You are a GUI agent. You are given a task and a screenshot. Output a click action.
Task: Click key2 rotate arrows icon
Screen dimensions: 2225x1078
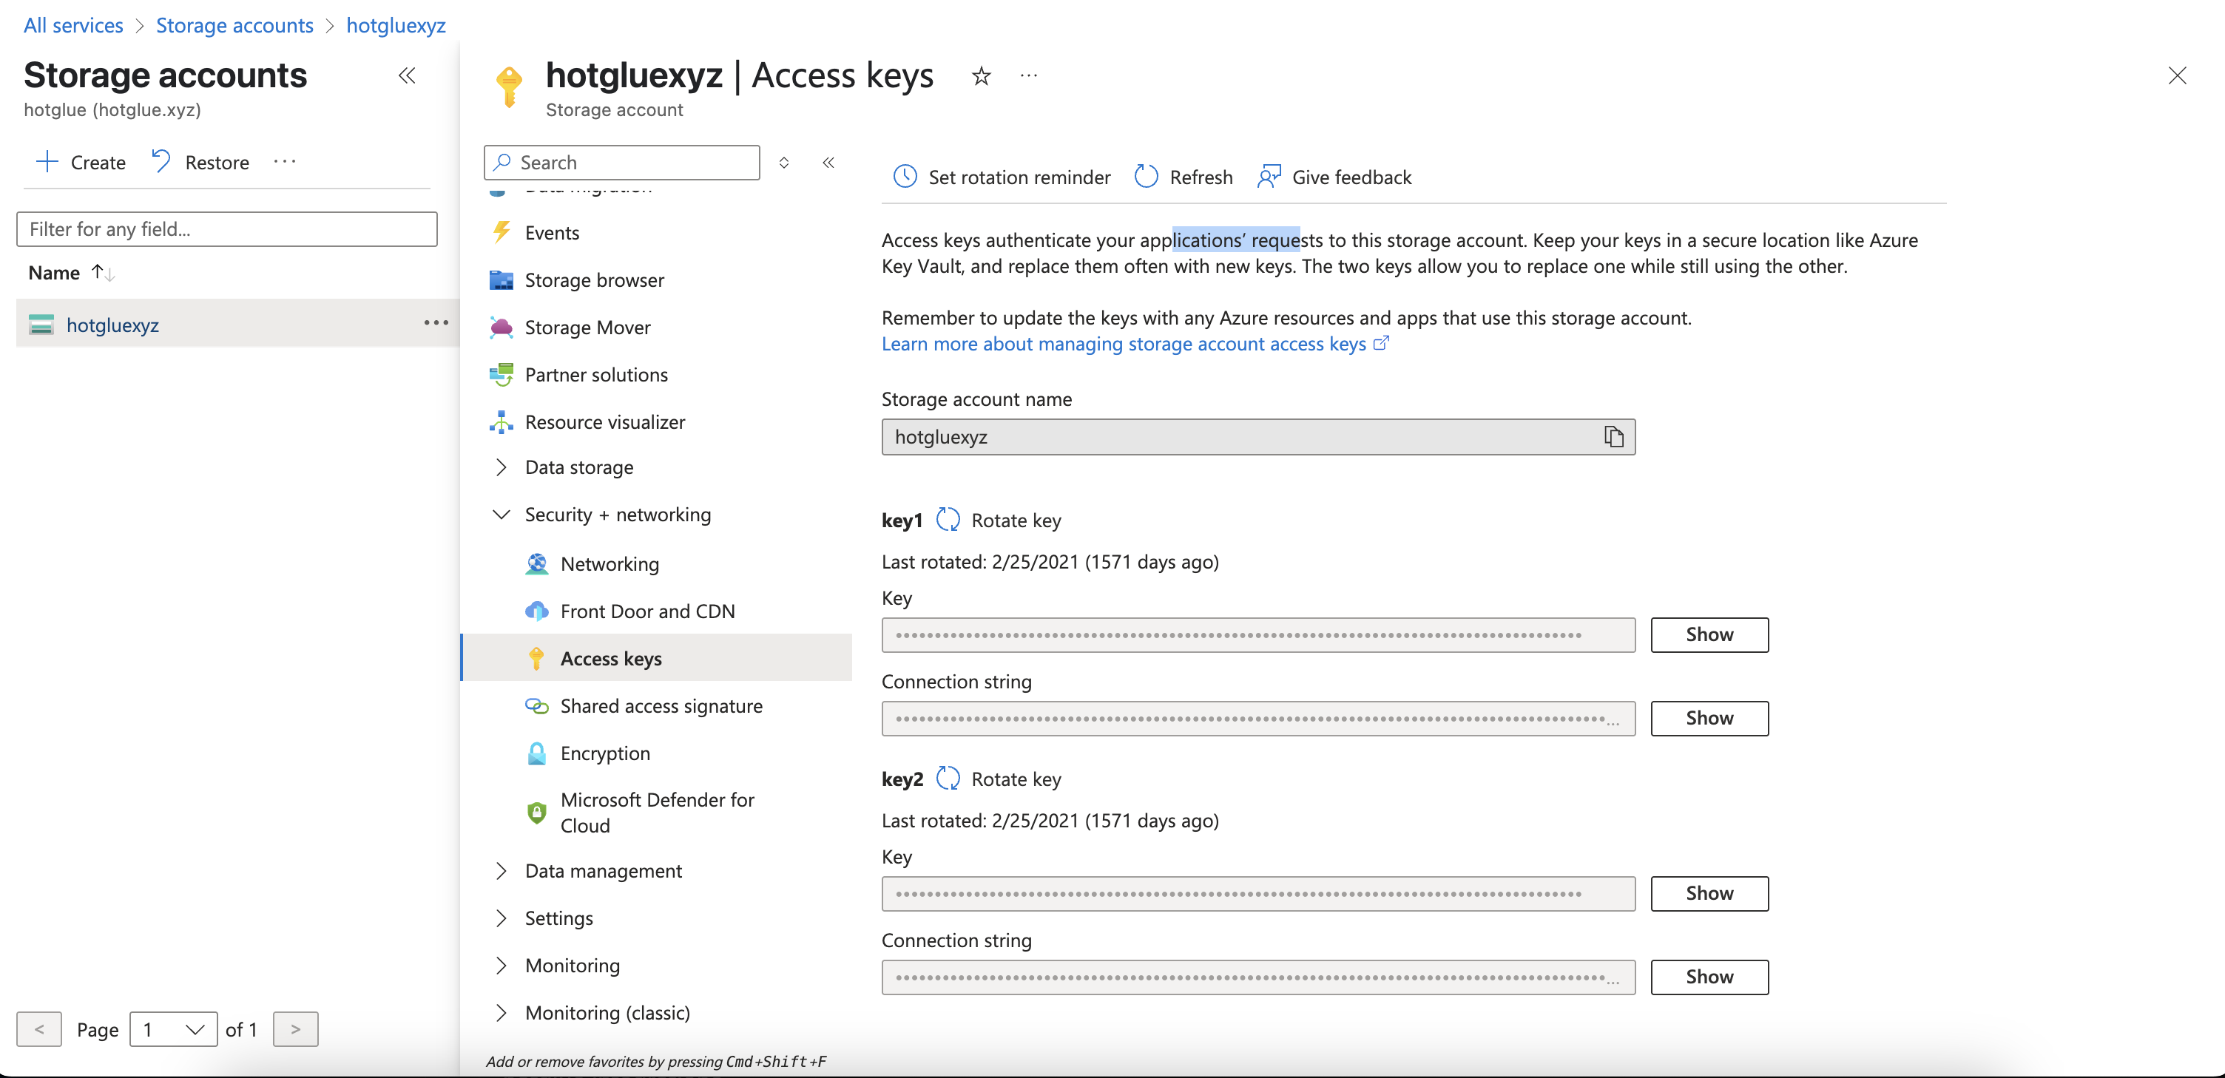pos(948,779)
